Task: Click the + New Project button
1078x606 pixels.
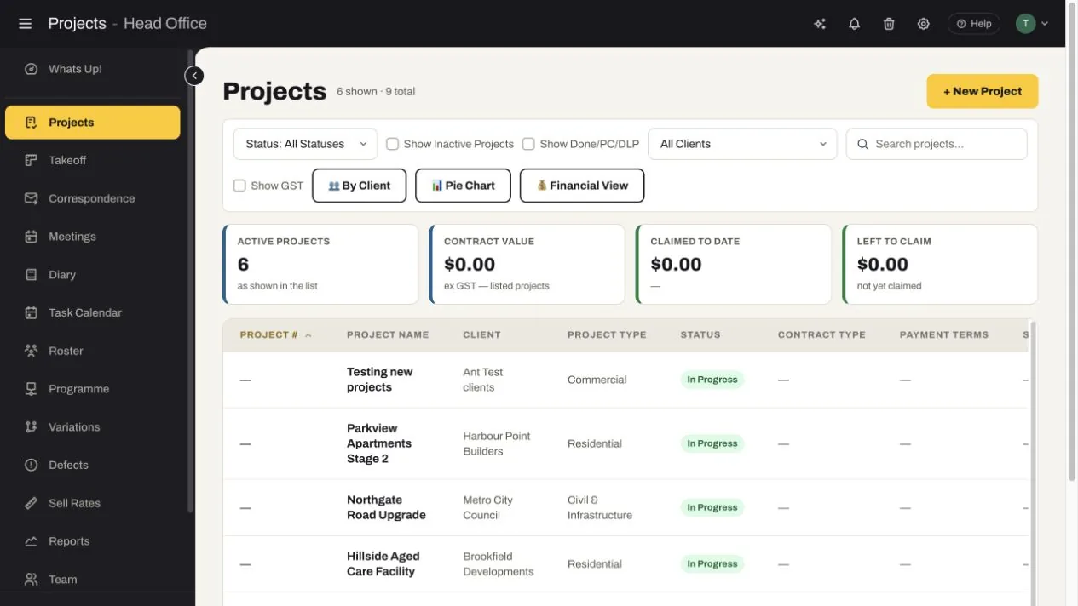Action: coord(982,91)
